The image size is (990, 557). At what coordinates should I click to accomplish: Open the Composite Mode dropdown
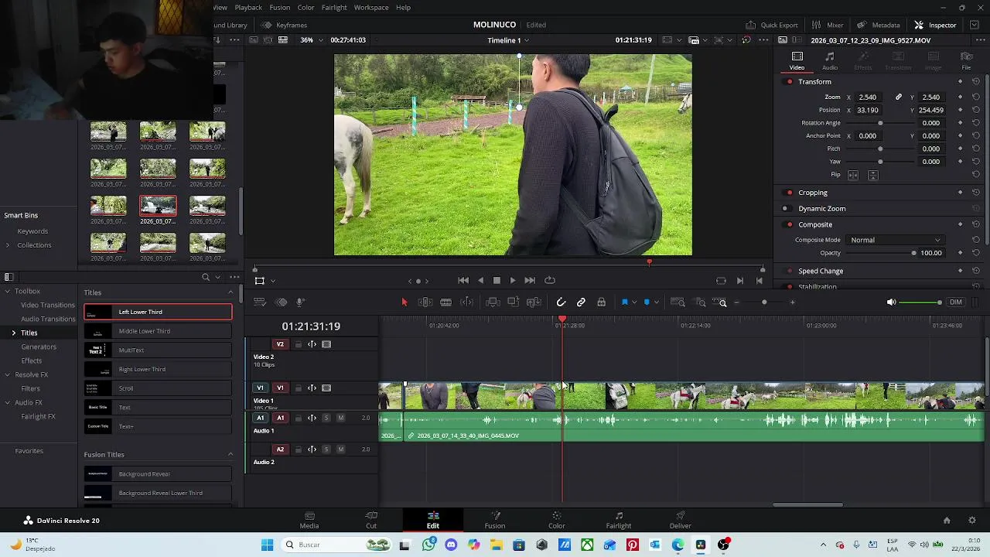(896, 240)
